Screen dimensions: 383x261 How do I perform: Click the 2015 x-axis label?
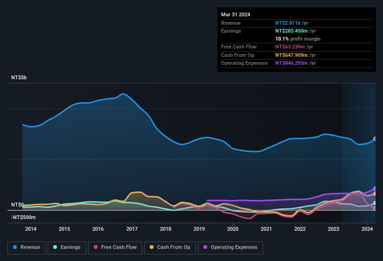[64, 229]
